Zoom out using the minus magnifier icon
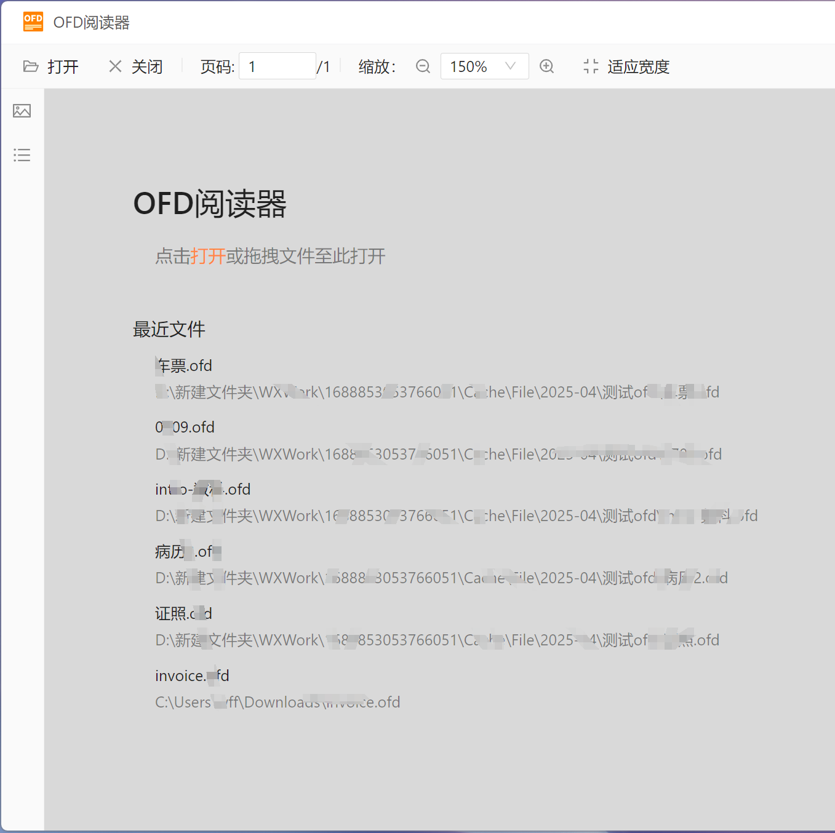The width and height of the screenshot is (835, 833). pos(423,66)
